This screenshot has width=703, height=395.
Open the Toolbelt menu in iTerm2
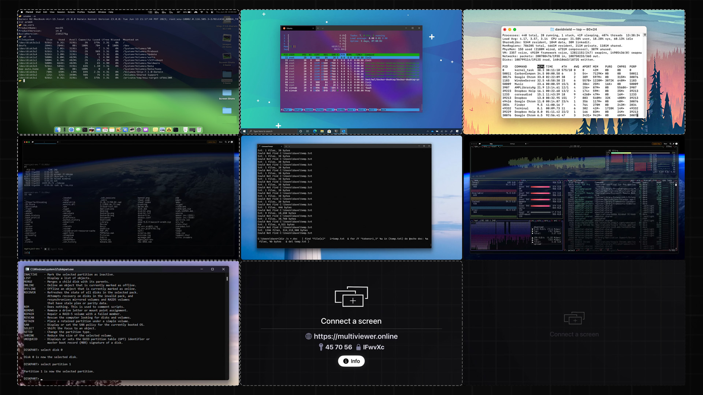pyautogui.click(x=92, y=12)
